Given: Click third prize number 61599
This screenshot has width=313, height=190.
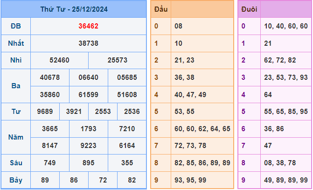Looking at the screenshot, I should click(88, 95).
